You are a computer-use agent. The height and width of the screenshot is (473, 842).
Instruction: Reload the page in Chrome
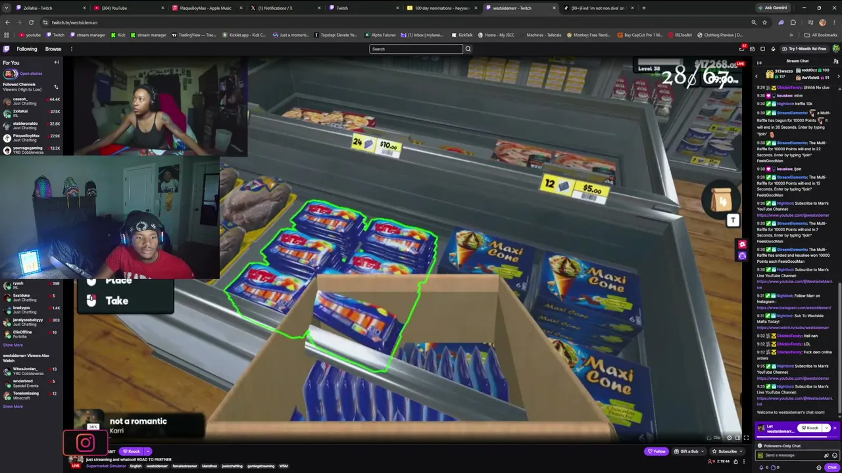(x=31, y=22)
